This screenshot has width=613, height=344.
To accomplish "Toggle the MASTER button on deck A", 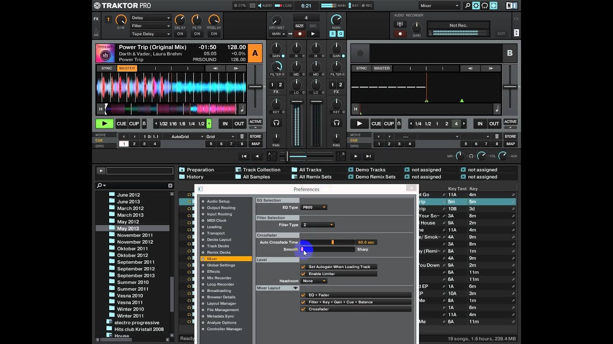I will tap(127, 68).
